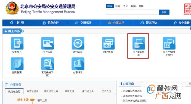Viewport: 191px width, 104px height.
Task: Switch to the 违法处理 tab
Action: pos(106,91)
